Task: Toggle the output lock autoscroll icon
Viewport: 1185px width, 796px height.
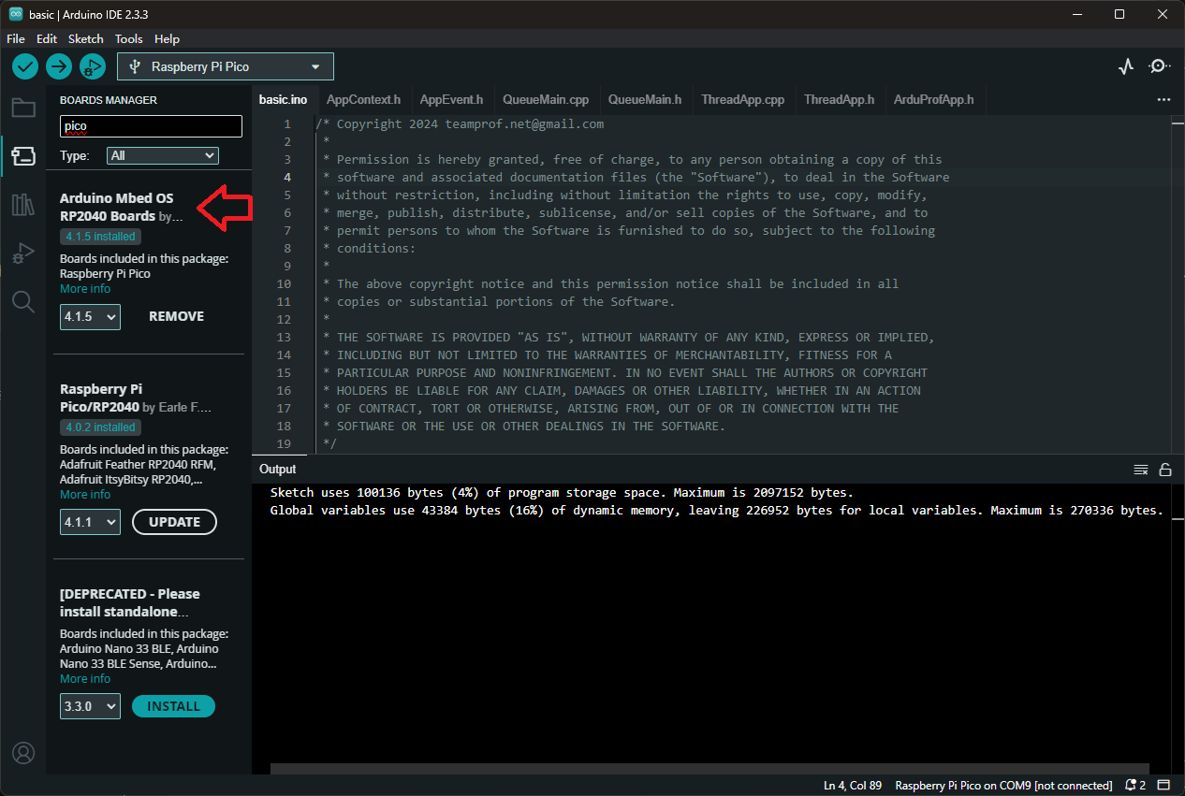Action: 1165,470
